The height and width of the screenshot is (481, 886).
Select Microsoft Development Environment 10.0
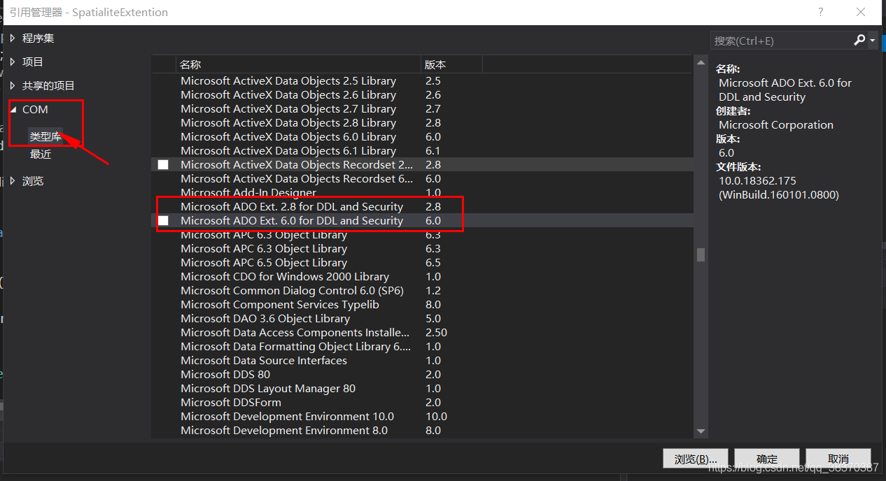coord(423,417)
